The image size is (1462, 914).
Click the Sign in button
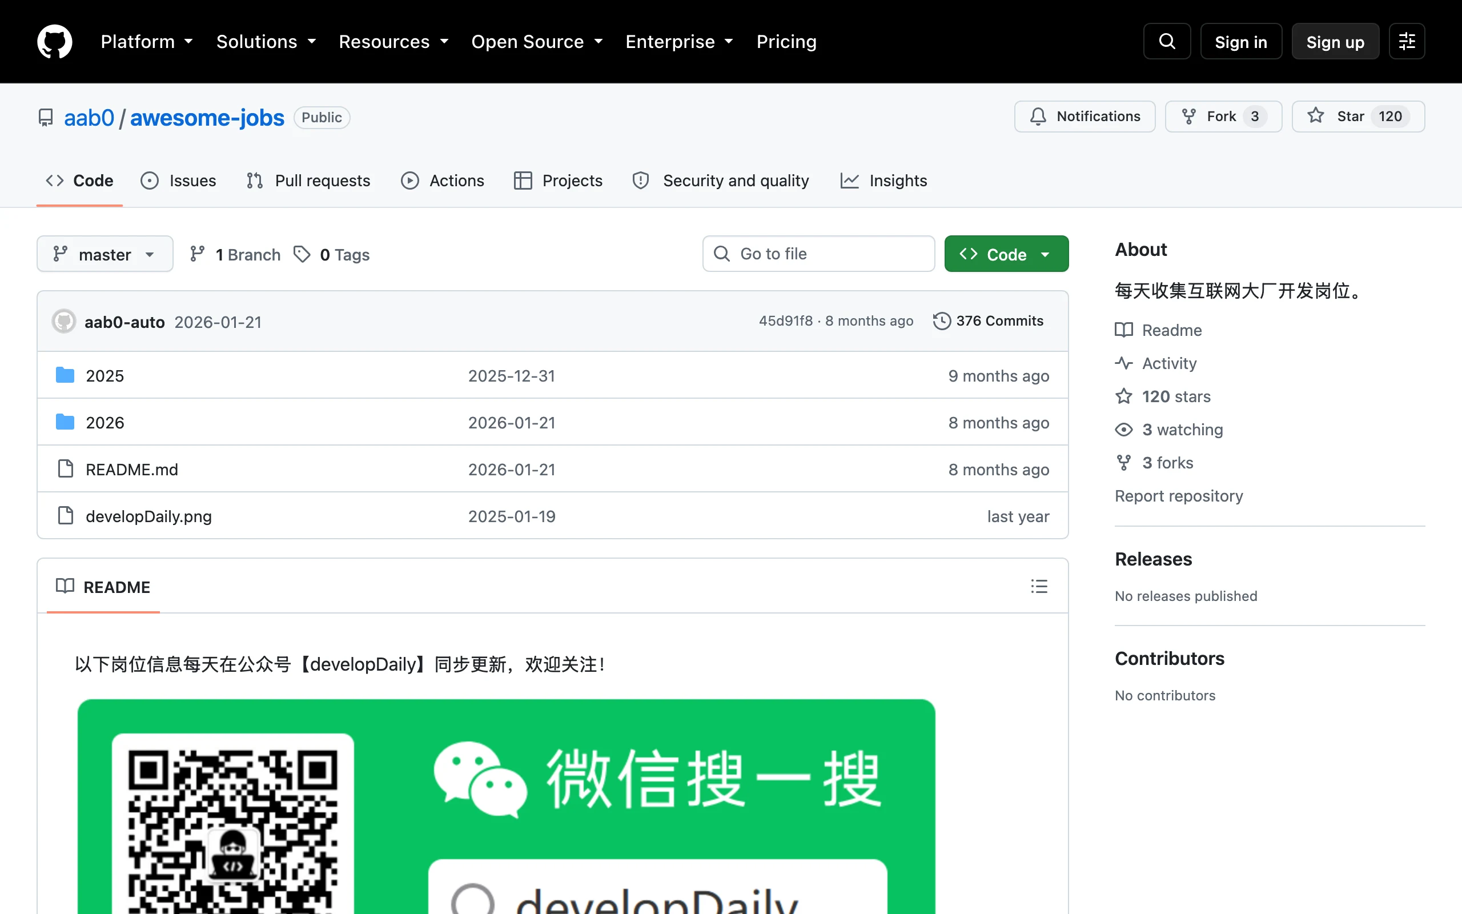click(1241, 42)
